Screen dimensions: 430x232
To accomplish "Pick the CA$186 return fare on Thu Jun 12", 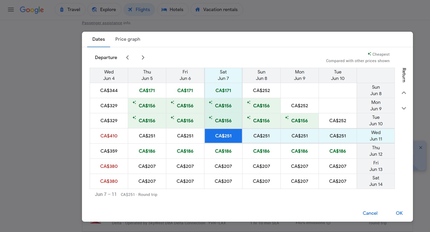I will click(223, 151).
